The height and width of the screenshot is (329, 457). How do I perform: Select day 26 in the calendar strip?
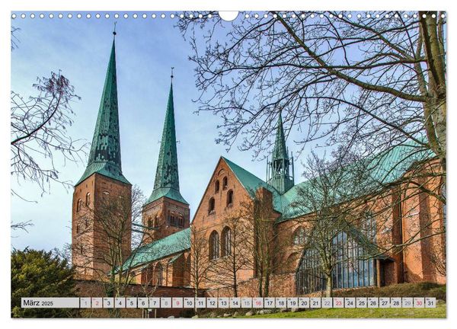373,303
